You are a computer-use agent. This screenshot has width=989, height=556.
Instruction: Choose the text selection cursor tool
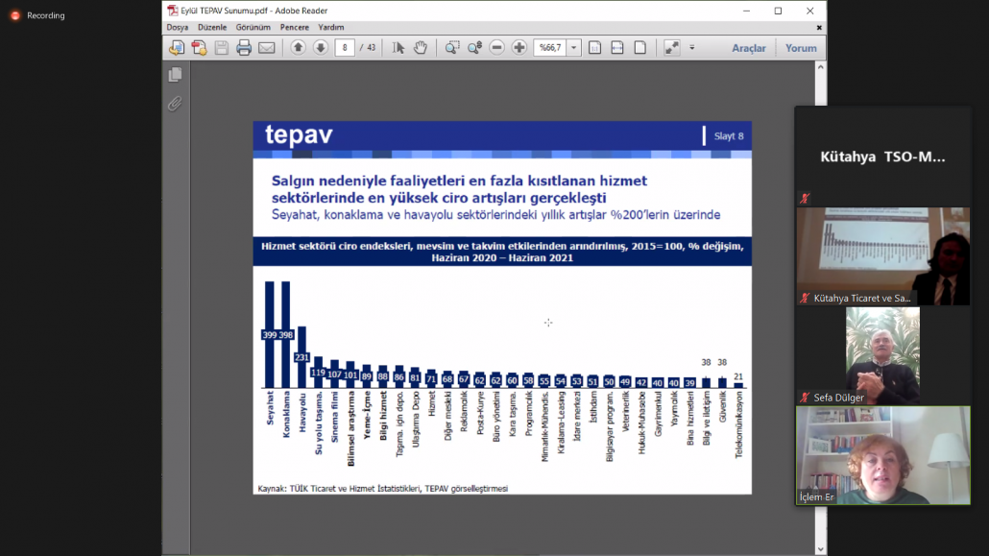click(398, 48)
